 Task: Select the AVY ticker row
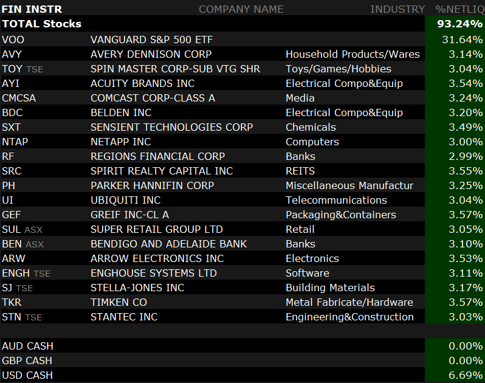point(12,54)
